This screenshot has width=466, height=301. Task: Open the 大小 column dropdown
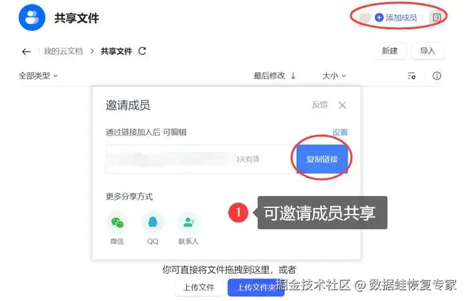click(334, 76)
